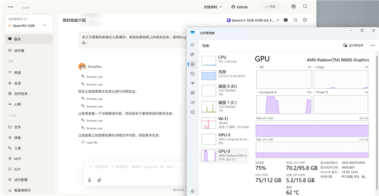Click the paperclip attachment icon

[x=99, y=180]
